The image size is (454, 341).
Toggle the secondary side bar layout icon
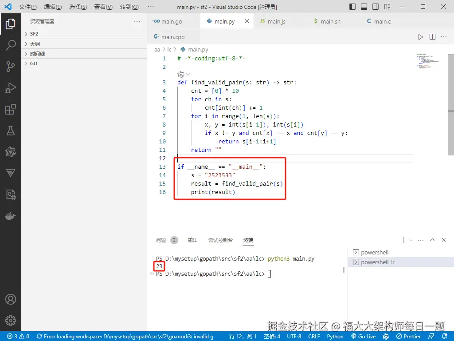tap(376, 7)
